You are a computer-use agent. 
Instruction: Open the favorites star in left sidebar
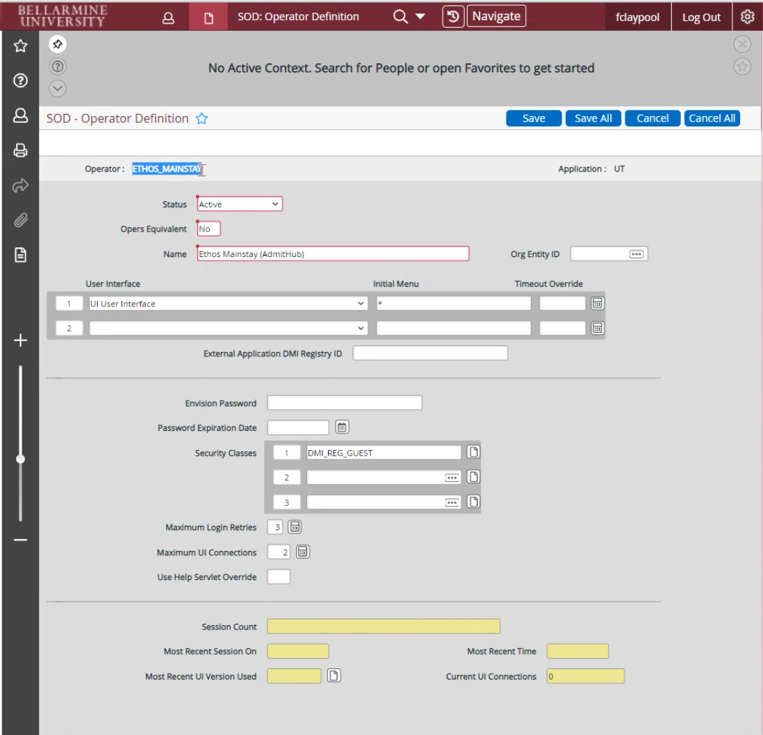[20, 46]
